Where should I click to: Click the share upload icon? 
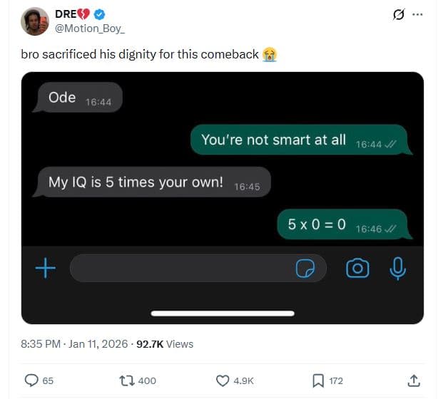point(414,380)
